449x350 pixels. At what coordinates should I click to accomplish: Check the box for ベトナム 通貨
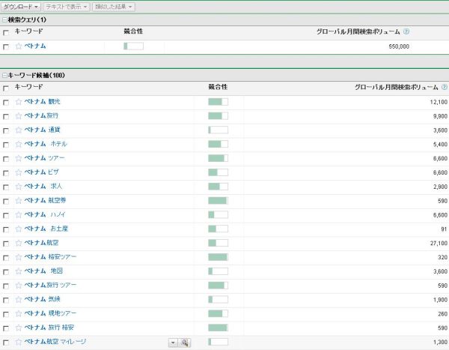tap(6, 130)
